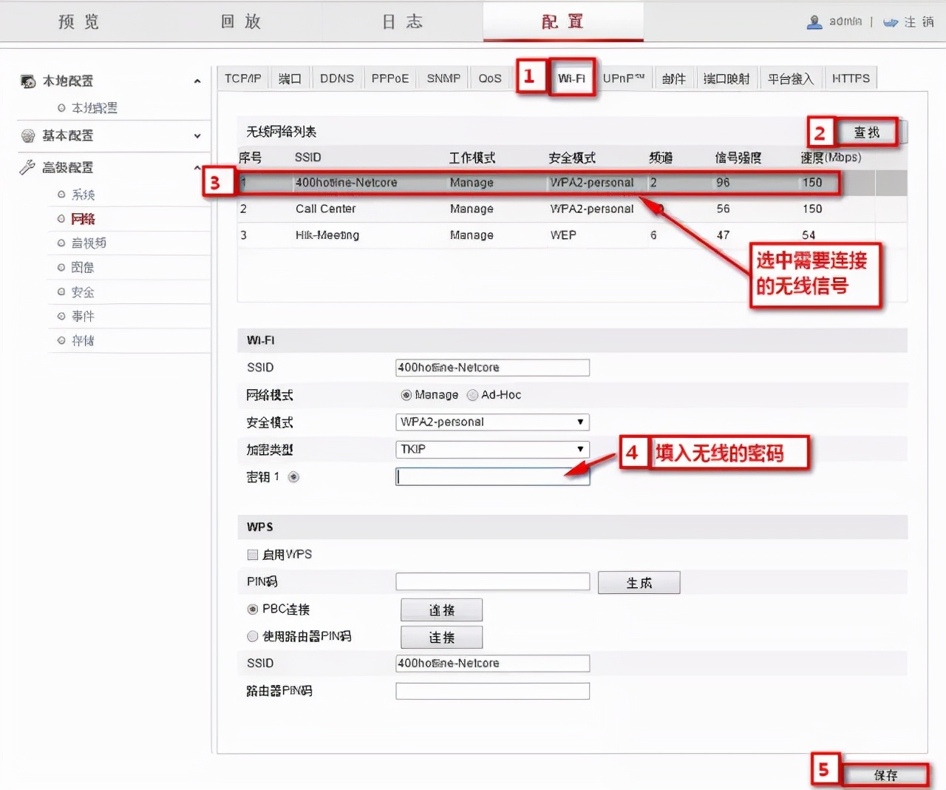Enable the 启用WPS checkbox
Image resolution: width=946 pixels, height=790 pixels.
pyautogui.click(x=251, y=554)
